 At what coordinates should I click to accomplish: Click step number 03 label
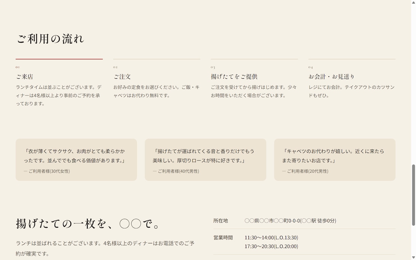coord(213,67)
